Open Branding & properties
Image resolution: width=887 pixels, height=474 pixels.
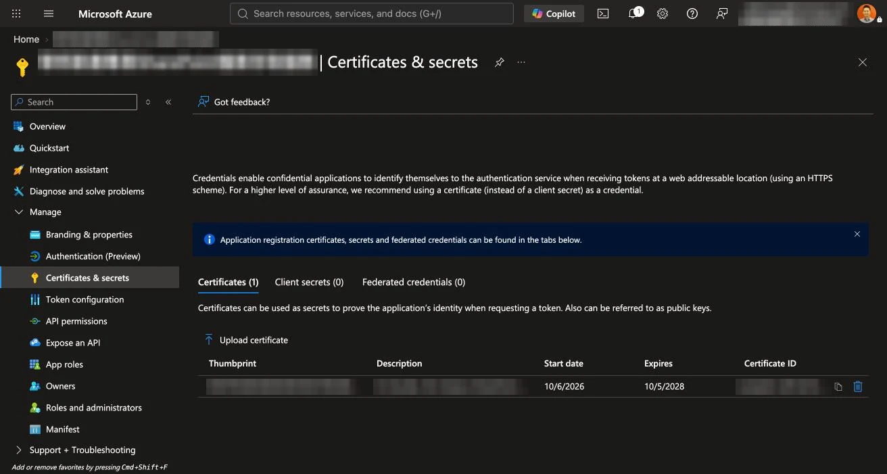pyautogui.click(x=89, y=235)
